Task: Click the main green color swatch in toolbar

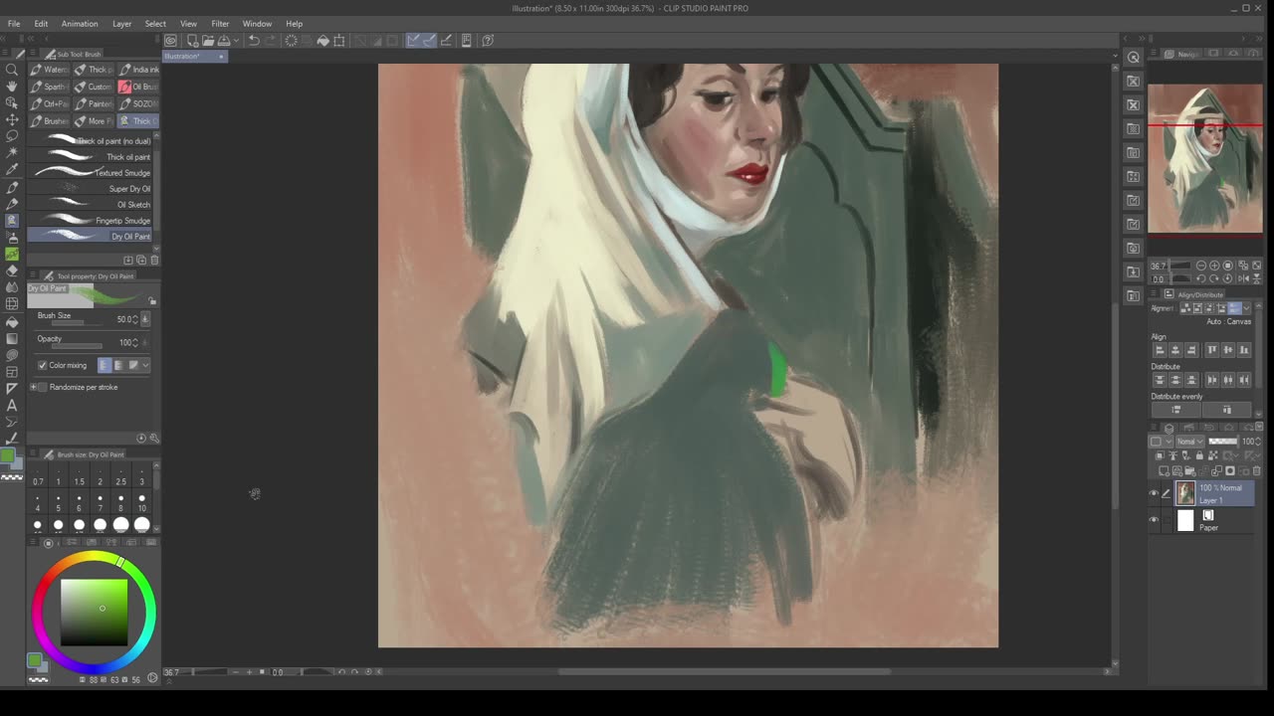Action: pyautogui.click(x=8, y=457)
